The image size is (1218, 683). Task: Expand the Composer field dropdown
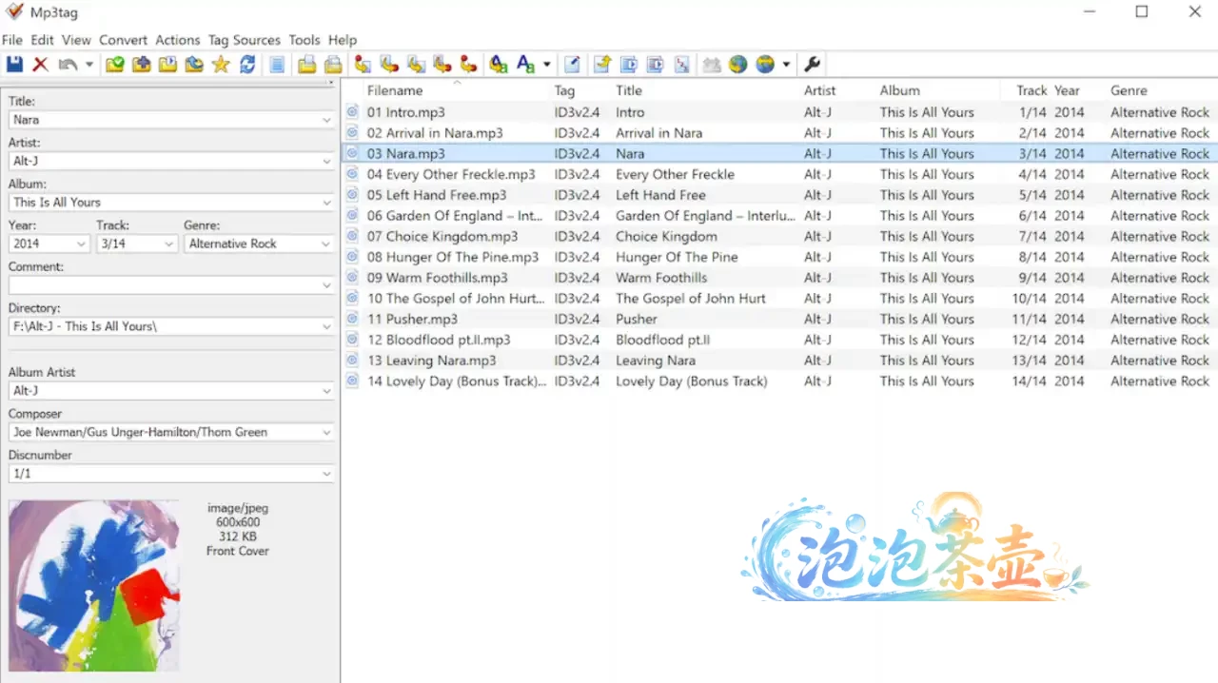pos(326,432)
